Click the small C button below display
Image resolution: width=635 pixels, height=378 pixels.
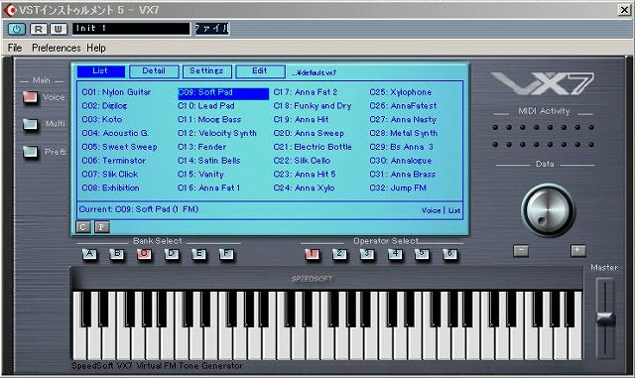(x=82, y=227)
